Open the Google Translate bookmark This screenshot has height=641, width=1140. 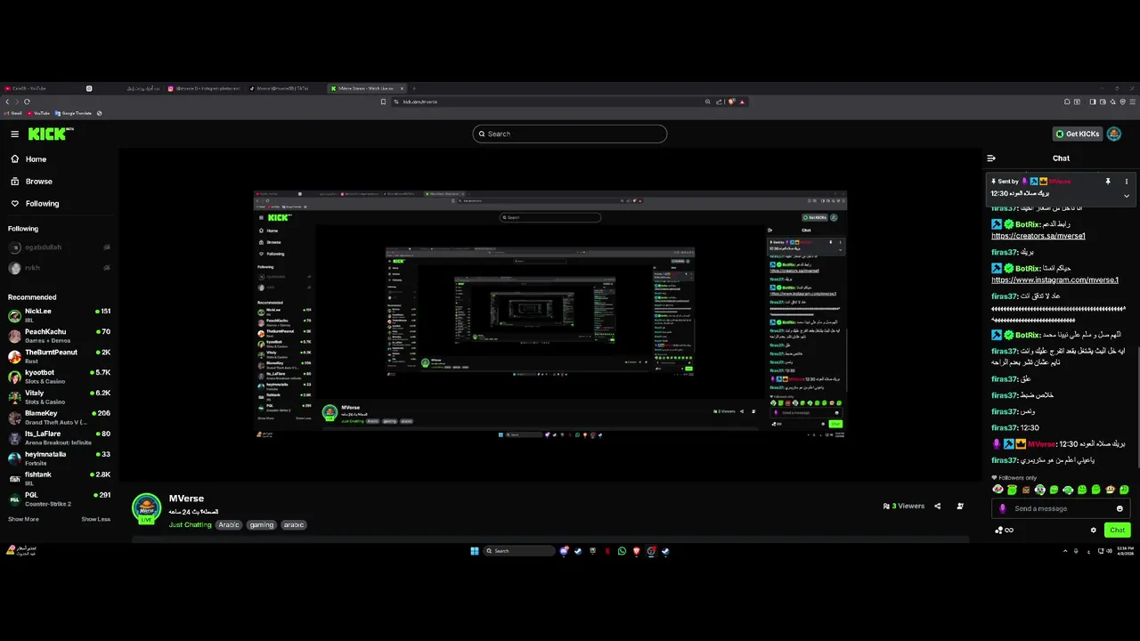click(74, 113)
